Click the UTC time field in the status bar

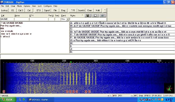tap(169, 95)
